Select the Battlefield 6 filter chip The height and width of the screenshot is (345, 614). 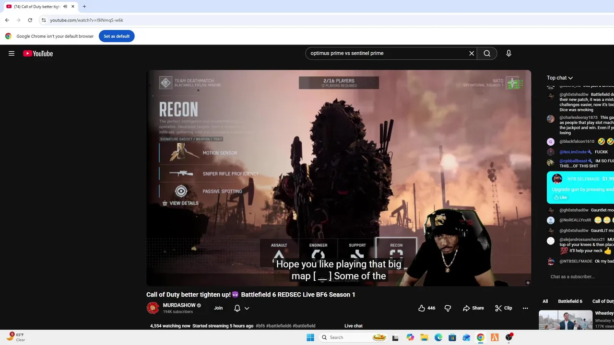click(570, 301)
